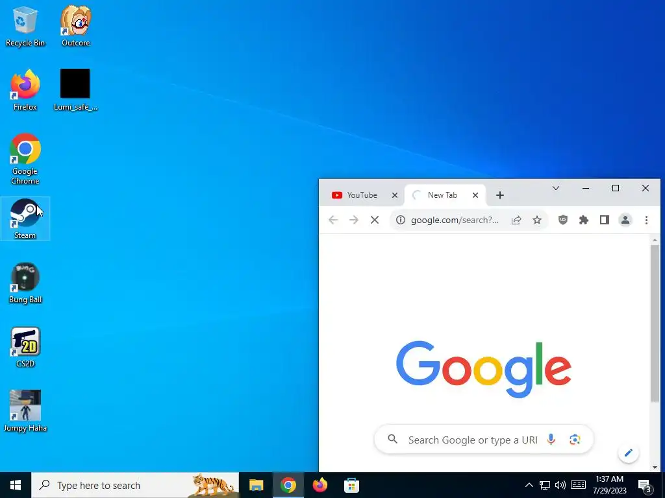Select the Steam desktop shortcut
This screenshot has height=498, width=665.
(25, 219)
